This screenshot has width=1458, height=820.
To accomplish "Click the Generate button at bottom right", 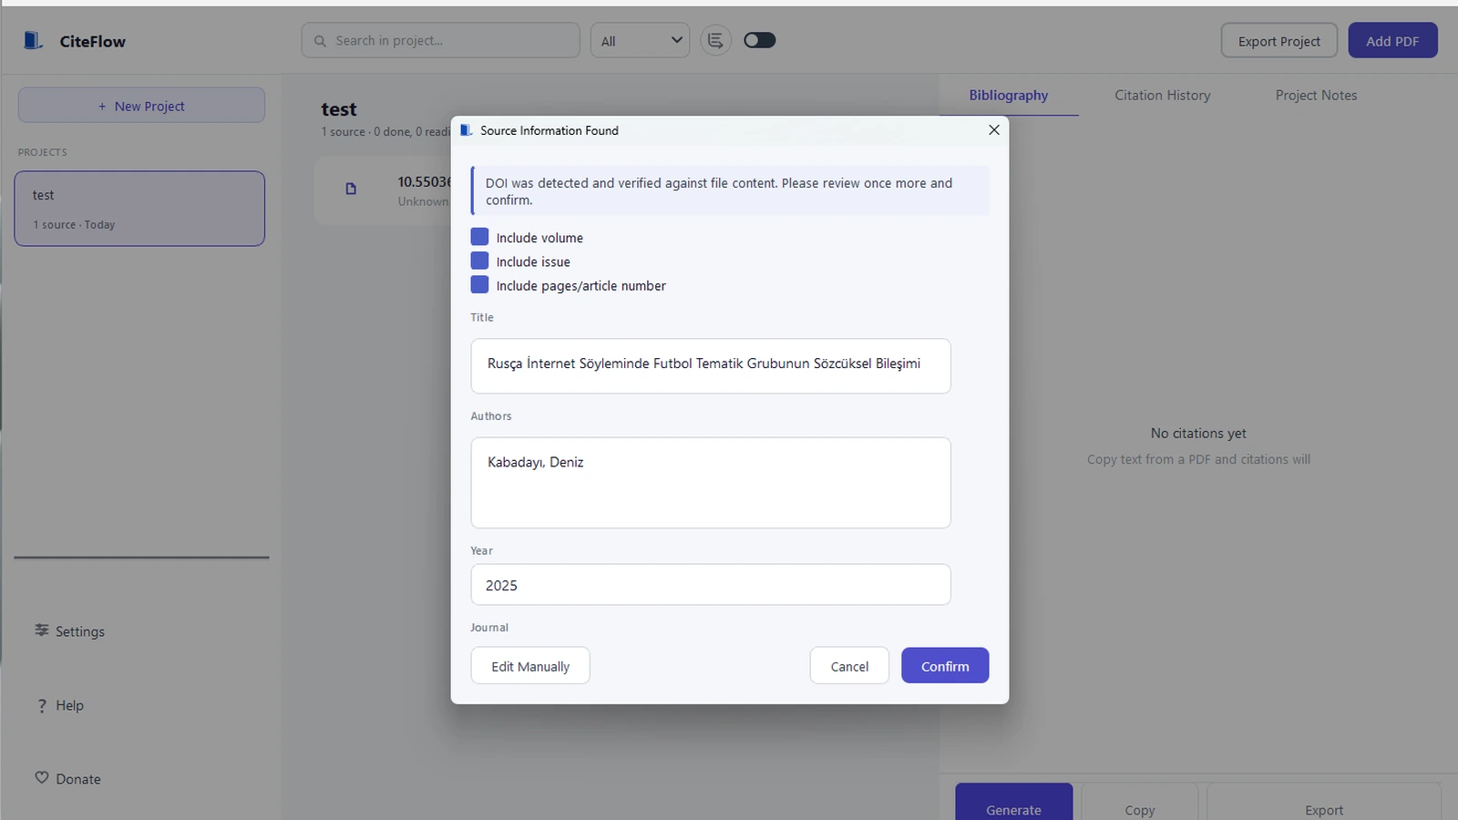I will [1012, 809].
